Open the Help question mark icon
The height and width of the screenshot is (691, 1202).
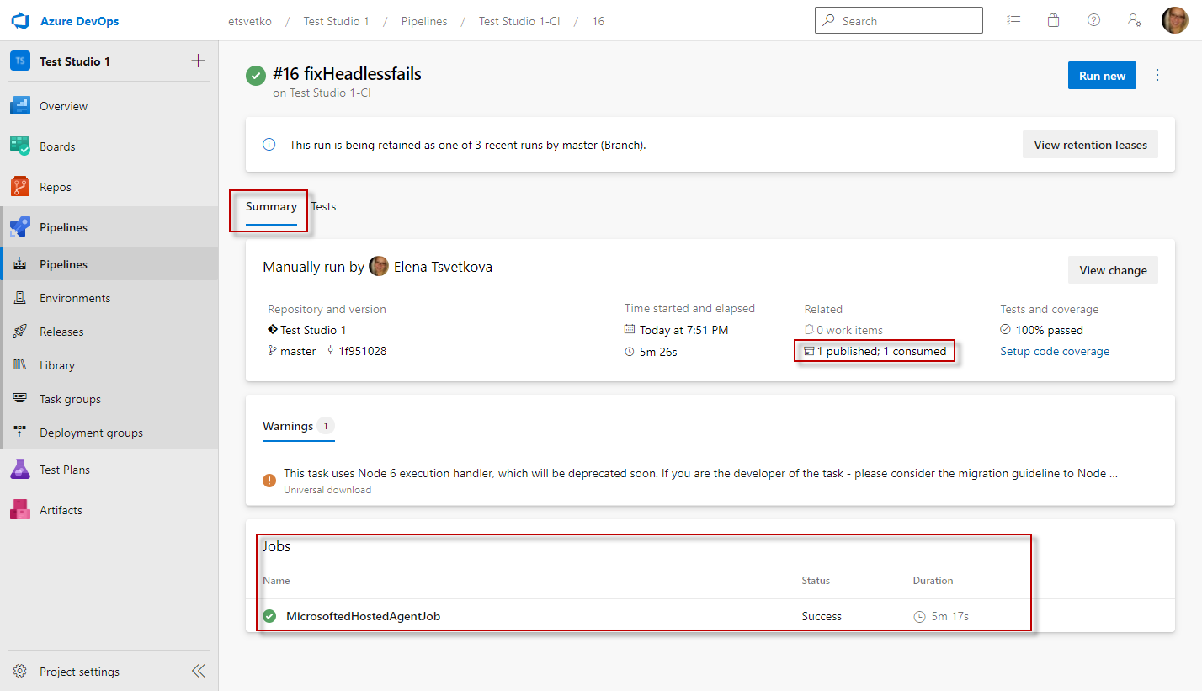1094,21
